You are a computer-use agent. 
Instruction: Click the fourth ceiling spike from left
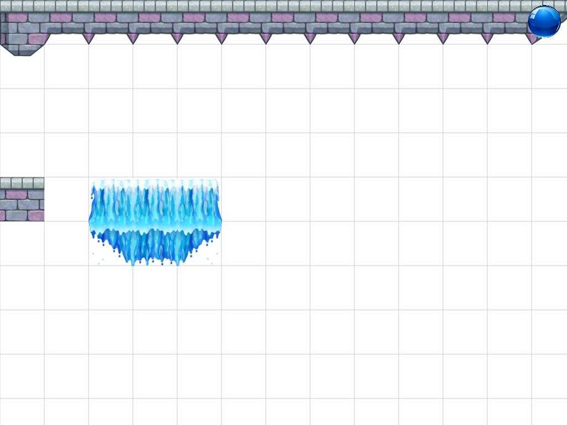(x=221, y=38)
